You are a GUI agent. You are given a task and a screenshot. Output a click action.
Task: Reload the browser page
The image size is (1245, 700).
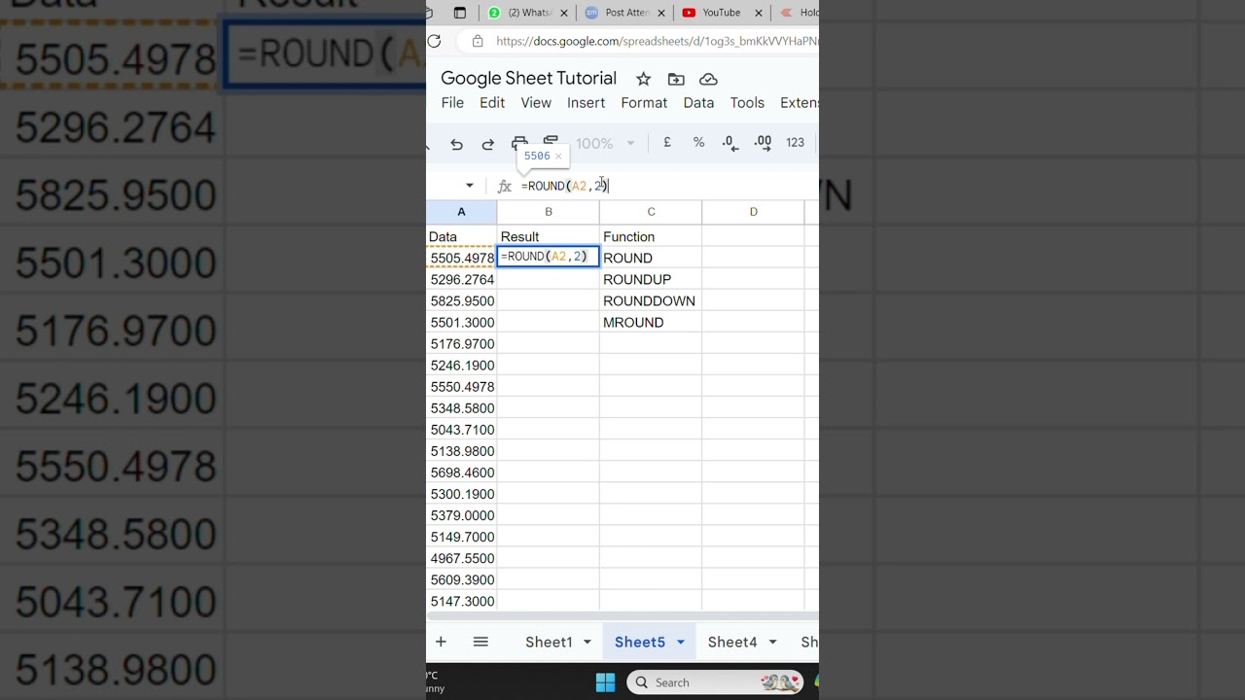pyautogui.click(x=435, y=41)
